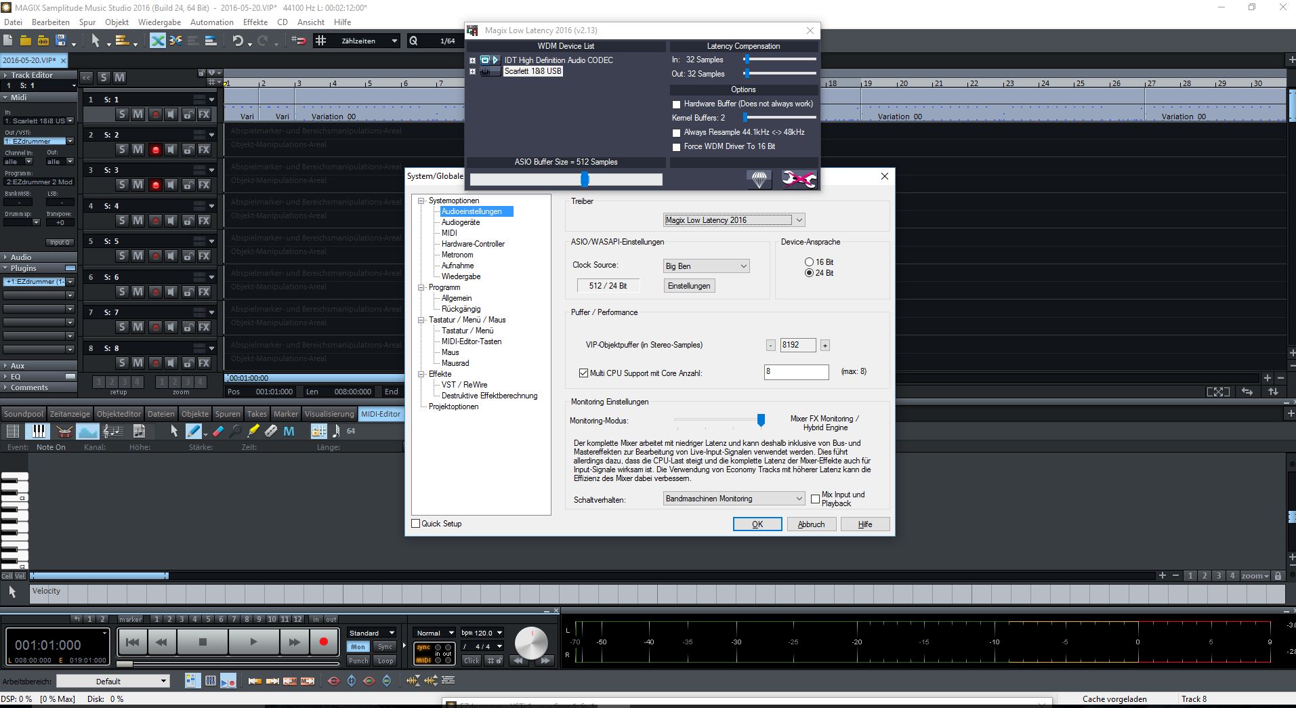
Task: Click the Loop button in transport
Action: click(x=385, y=661)
